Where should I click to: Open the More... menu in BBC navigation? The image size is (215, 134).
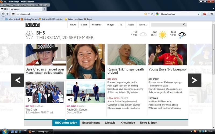click(143, 25)
